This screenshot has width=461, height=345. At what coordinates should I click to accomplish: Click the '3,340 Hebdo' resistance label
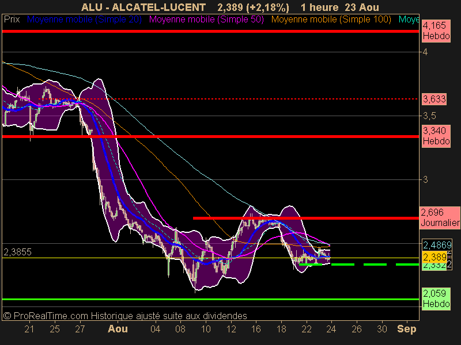point(436,136)
